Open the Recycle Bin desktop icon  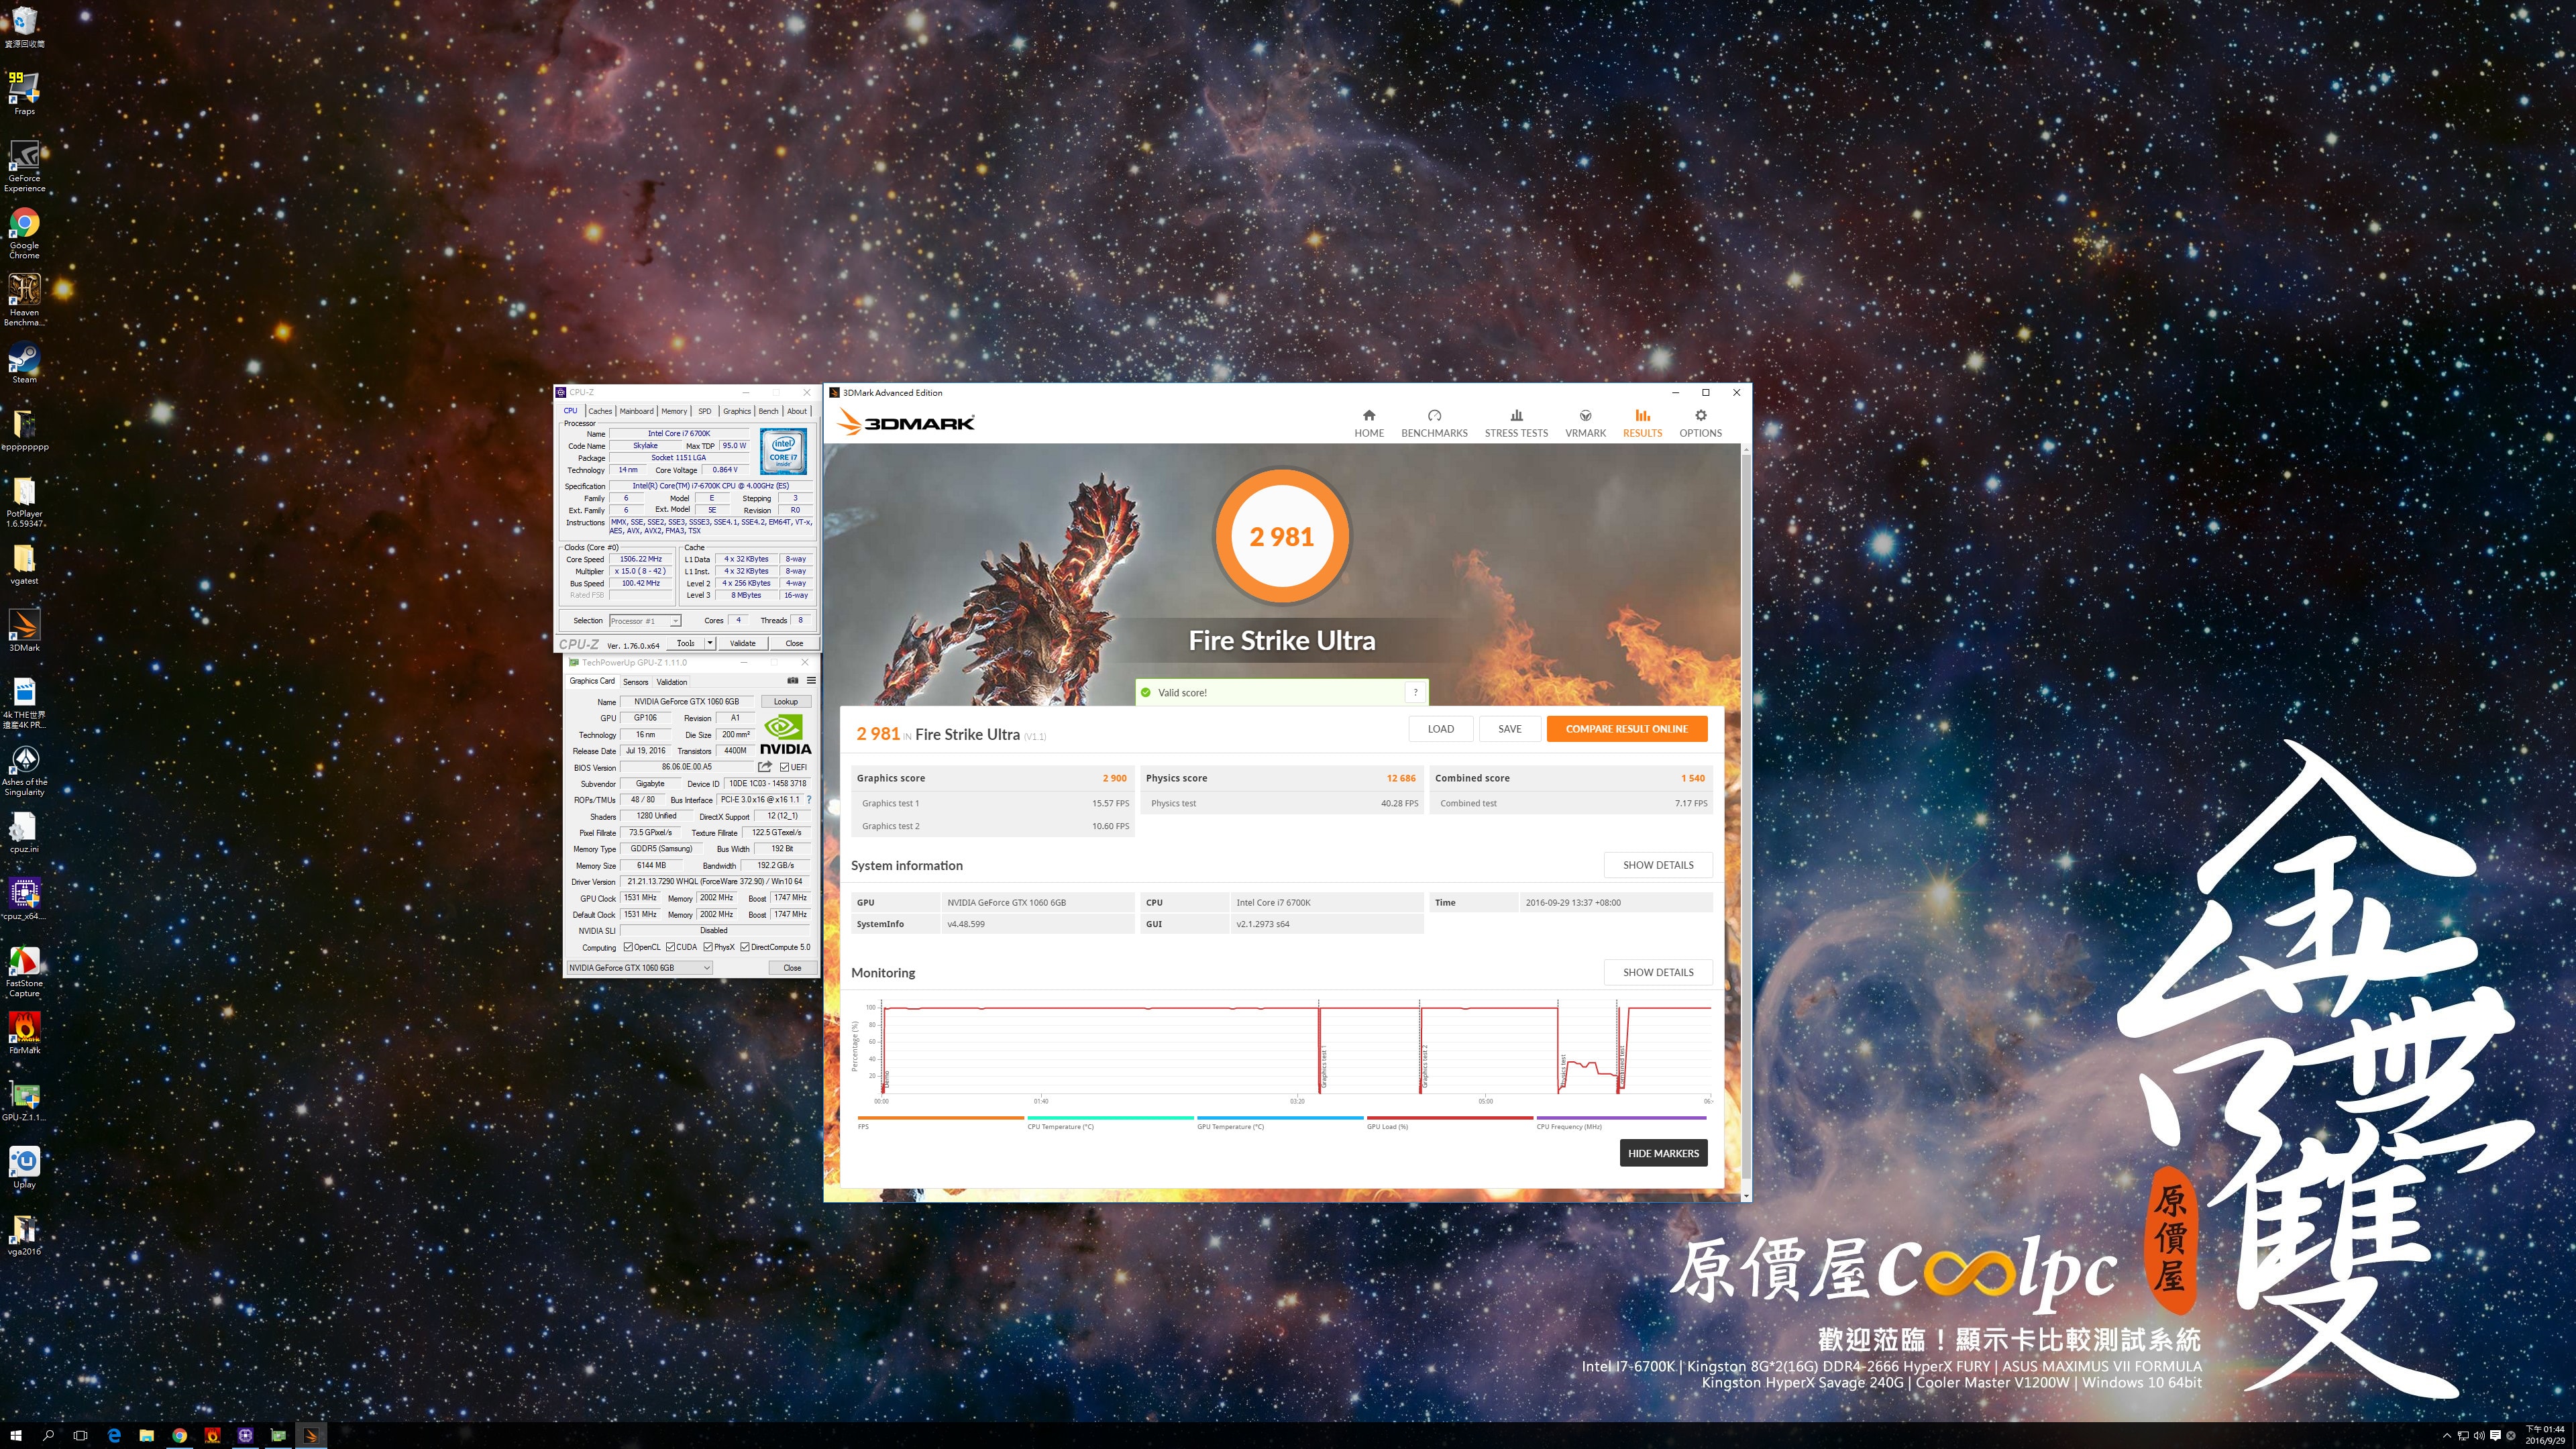tap(24, 27)
